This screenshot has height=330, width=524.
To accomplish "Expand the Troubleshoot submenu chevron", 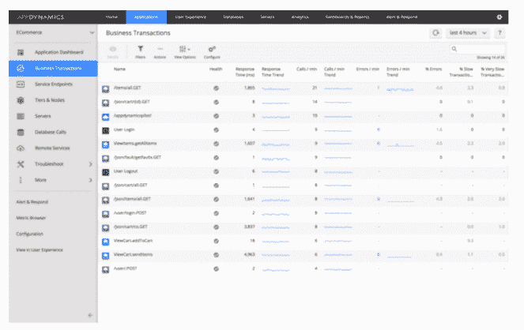I will (x=91, y=164).
